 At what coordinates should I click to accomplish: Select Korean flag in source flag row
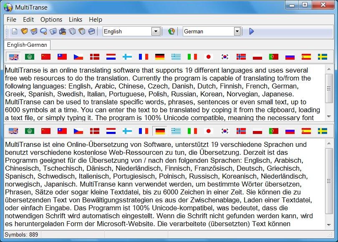[x=225, y=57]
